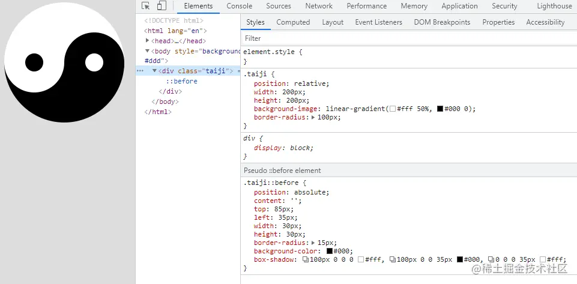Open the Security tab
Viewport: 577px width, 284px height.
(504, 6)
